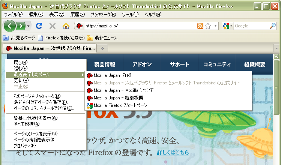Choose ページのソースを表示(V)
The height and width of the screenshot is (165, 281).
point(46,133)
